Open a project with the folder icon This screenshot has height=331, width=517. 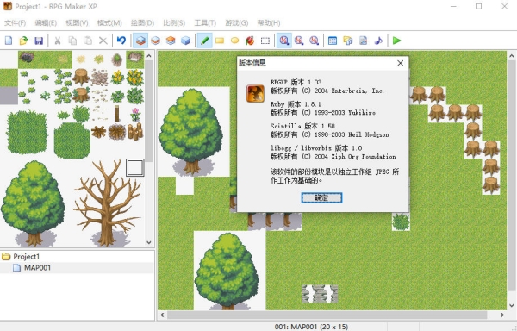pos(24,41)
